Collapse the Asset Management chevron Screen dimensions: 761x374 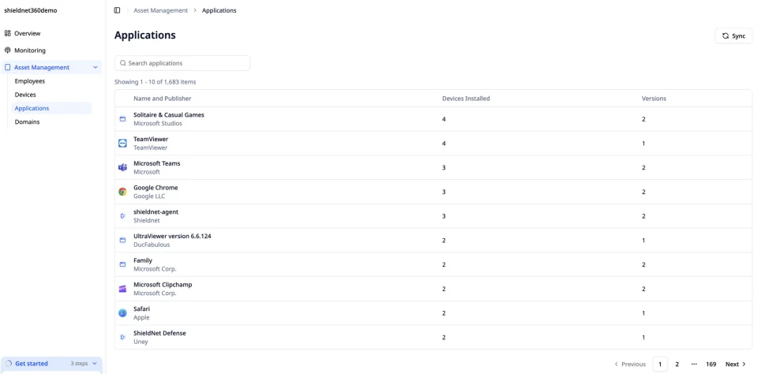pos(95,67)
